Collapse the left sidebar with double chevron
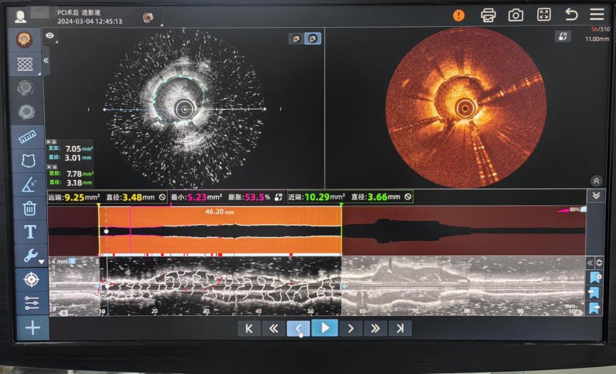The height and width of the screenshot is (374, 616). 46,60
